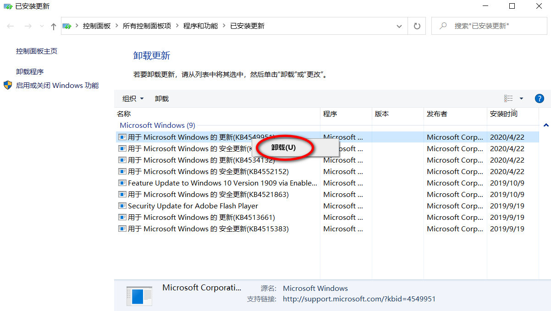This screenshot has width=551, height=311.
Task: Select Security Update for Adobe Flash Player
Action: pyautogui.click(x=327, y=206)
